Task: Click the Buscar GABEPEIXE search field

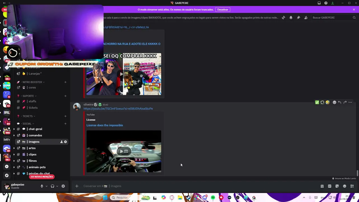Action: click(334, 17)
